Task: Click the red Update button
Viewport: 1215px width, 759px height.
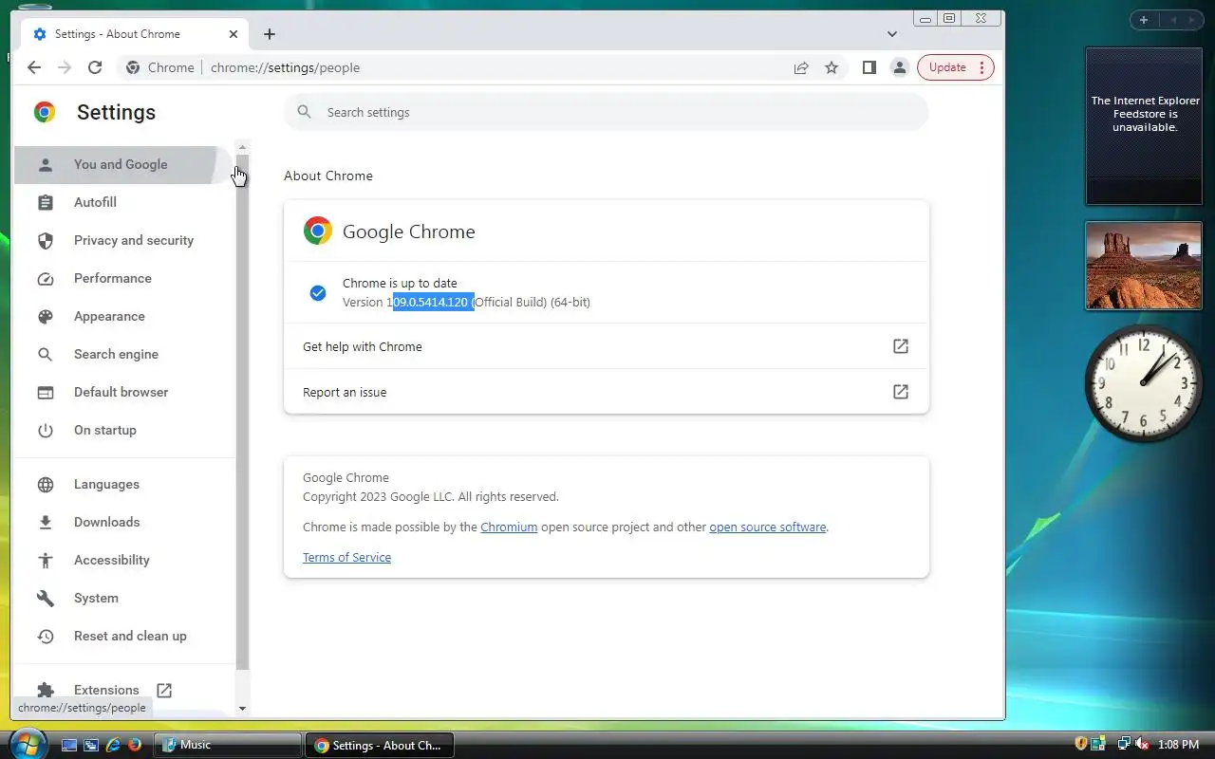Action: [955, 67]
